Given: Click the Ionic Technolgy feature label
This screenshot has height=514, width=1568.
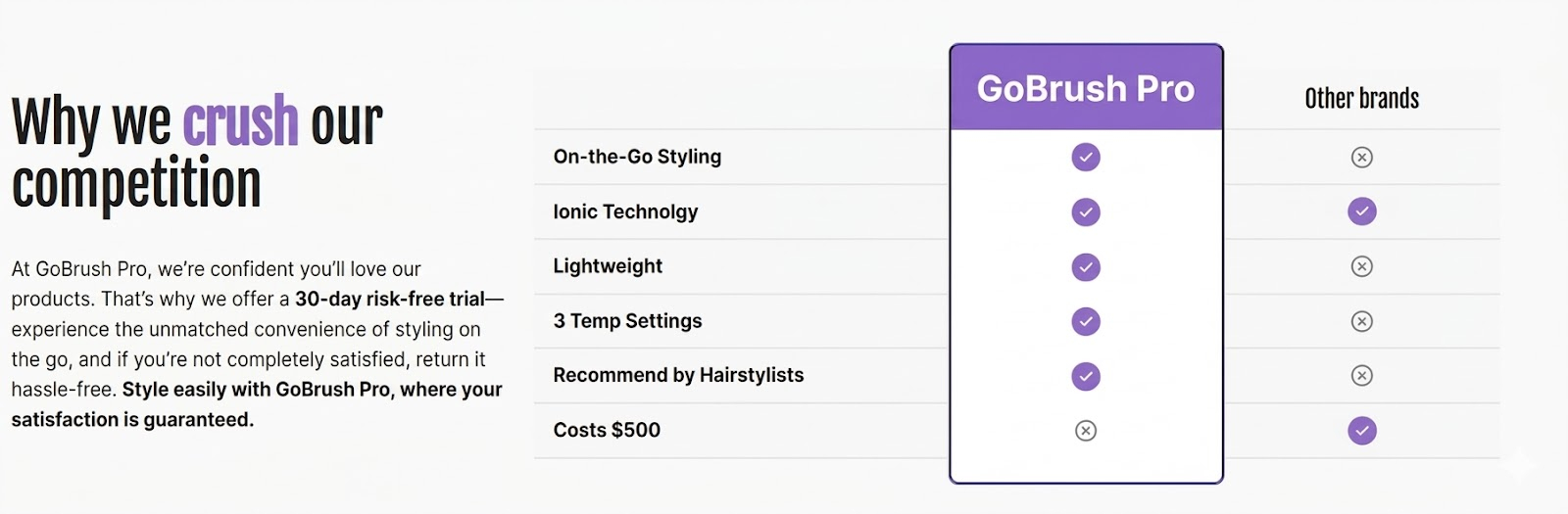Looking at the screenshot, I should pos(625,211).
